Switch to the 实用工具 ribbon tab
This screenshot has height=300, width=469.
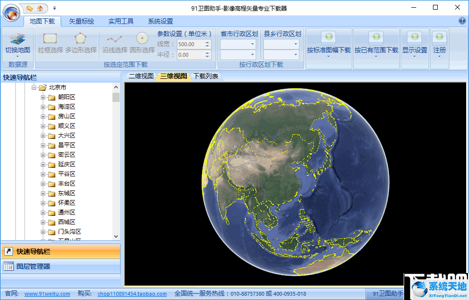pyautogui.click(x=121, y=21)
